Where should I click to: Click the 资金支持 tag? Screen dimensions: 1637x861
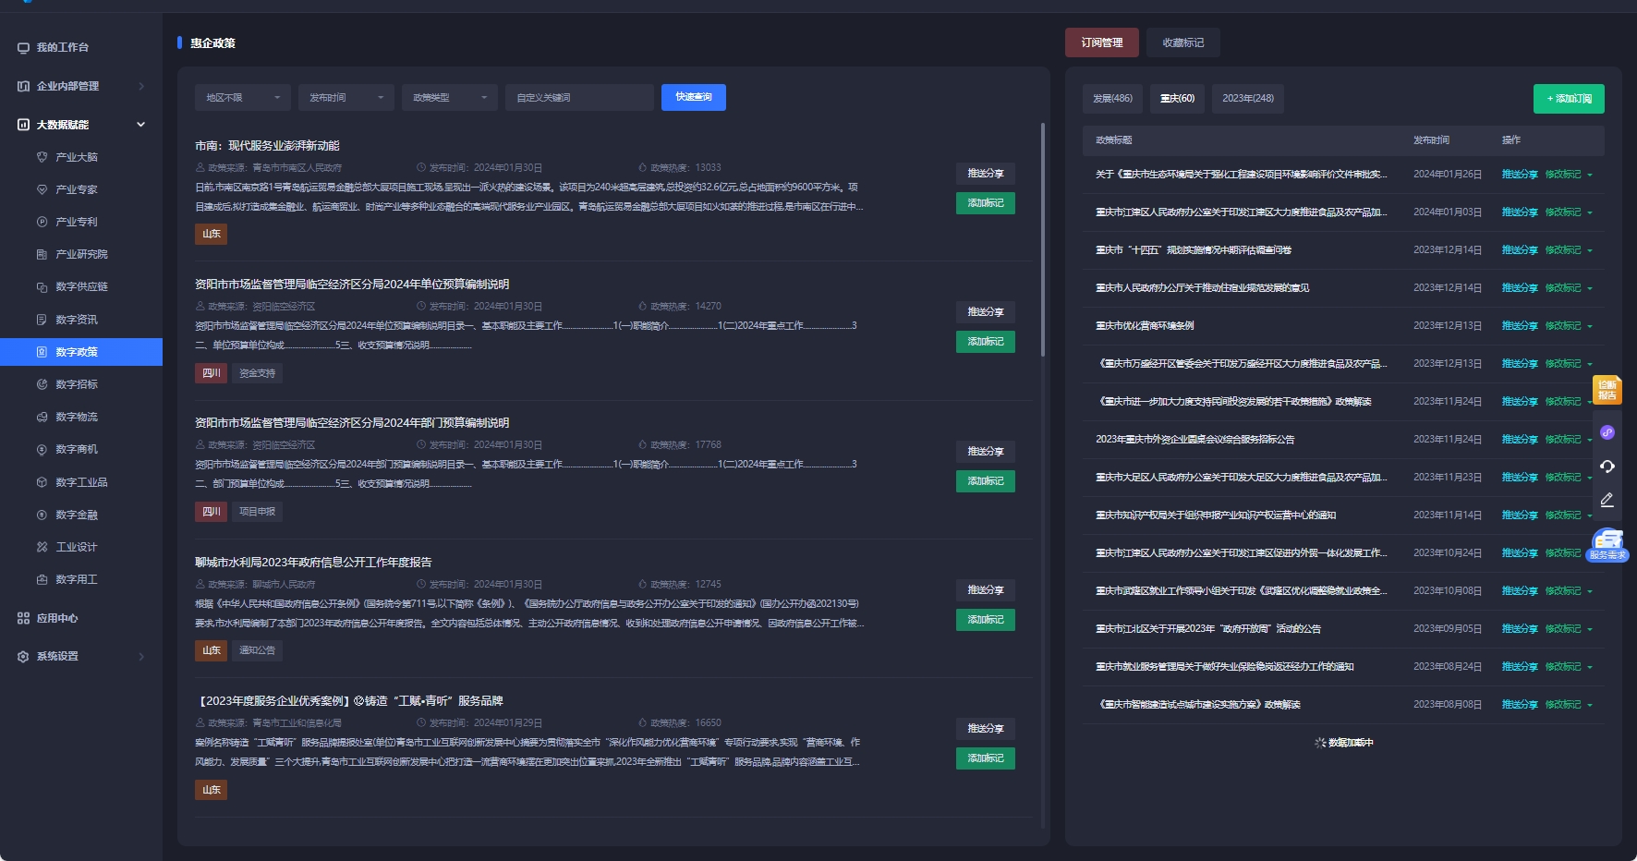pos(258,373)
